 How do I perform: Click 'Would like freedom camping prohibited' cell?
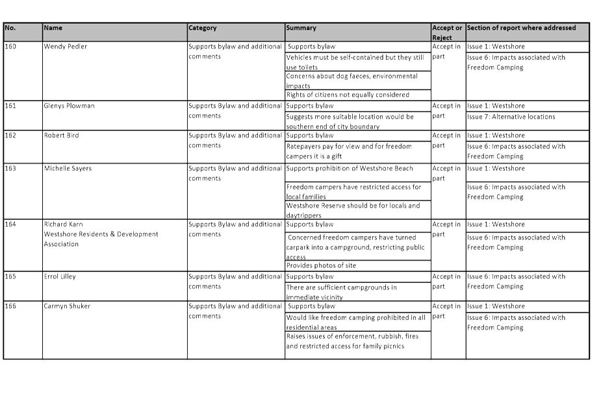point(358,322)
